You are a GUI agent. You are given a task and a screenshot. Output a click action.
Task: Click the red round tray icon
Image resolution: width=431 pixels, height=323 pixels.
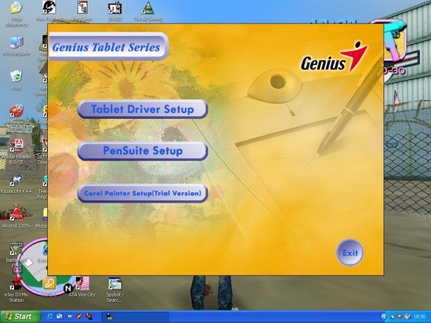[x=400, y=317]
